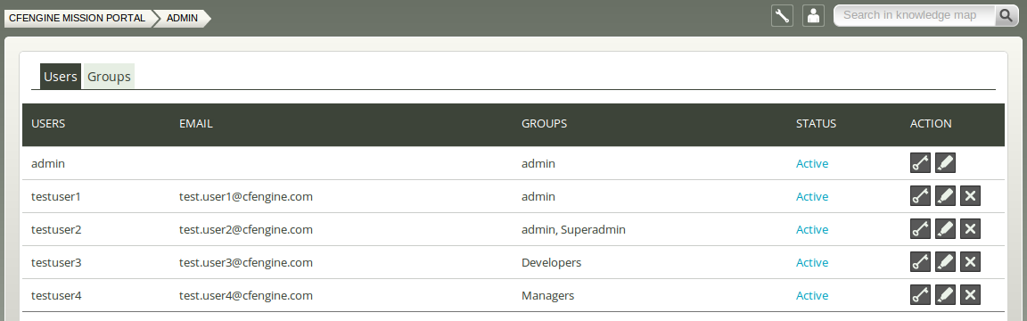Viewport: 1027px width, 321px height.
Task: Switch to the Groups tab
Action: [109, 77]
